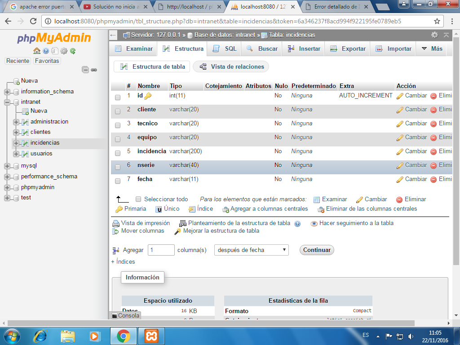This screenshot has width=460, height=345.
Task: Expand the mysql database tree node
Action: point(7,166)
